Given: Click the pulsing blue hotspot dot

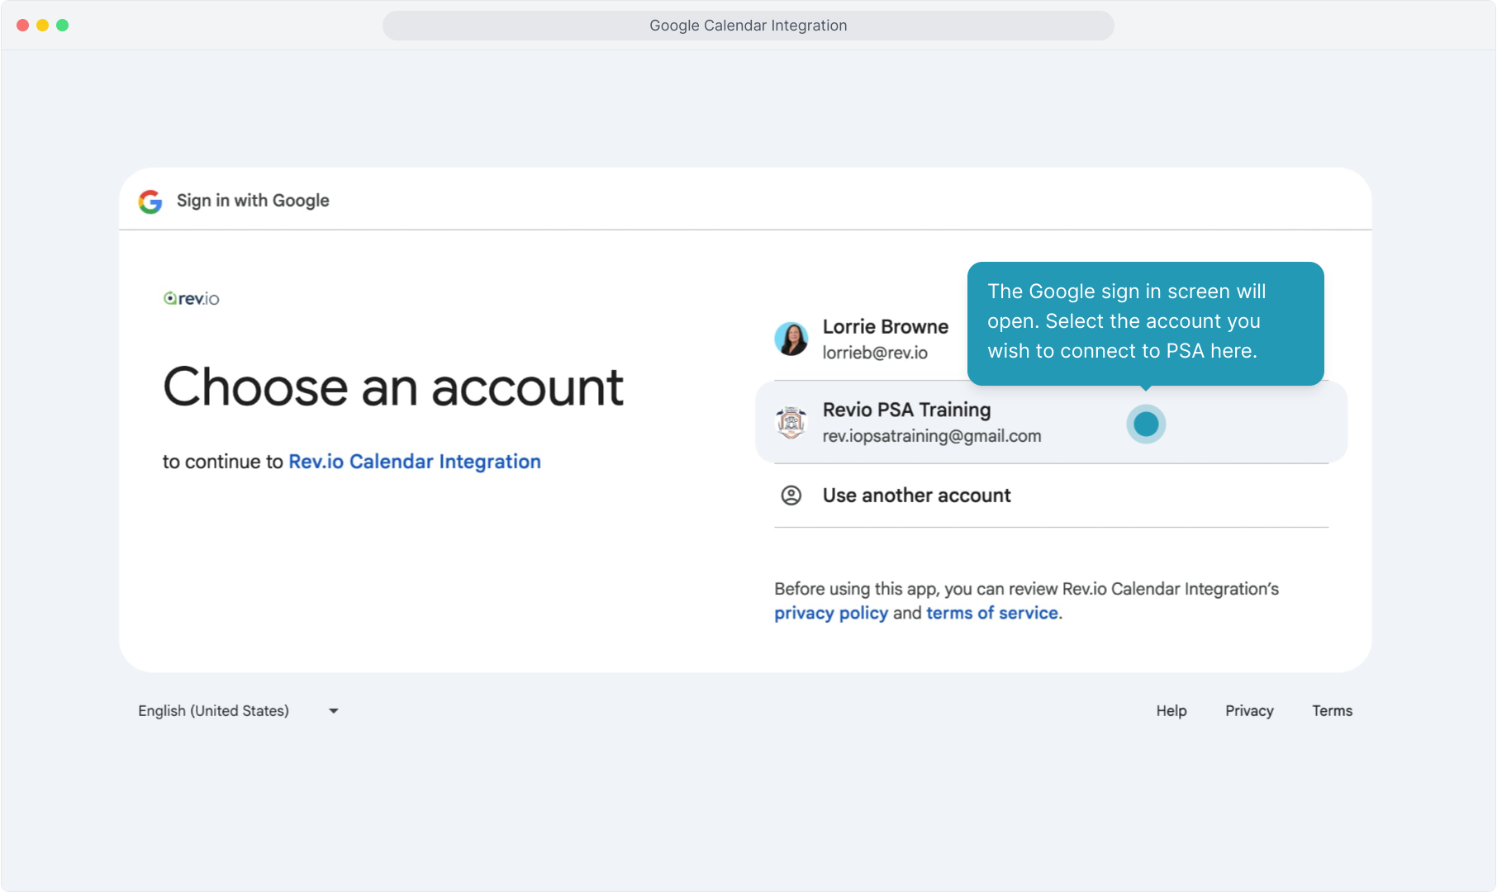Looking at the screenshot, I should pos(1145,424).
